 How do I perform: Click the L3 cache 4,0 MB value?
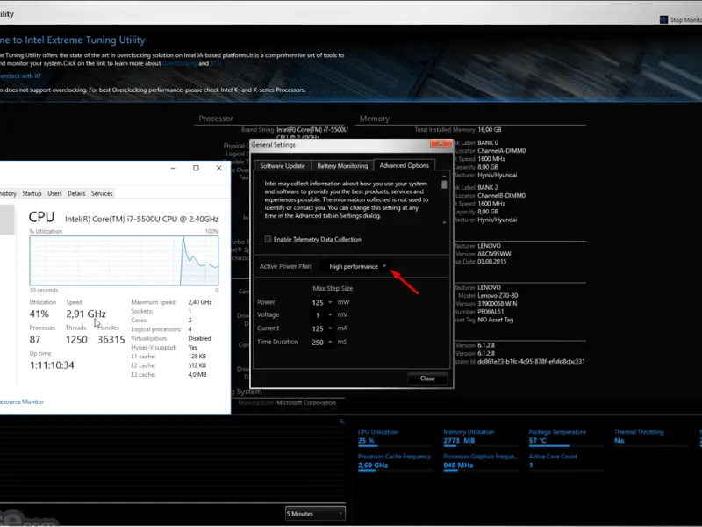click(x=197, y=375)
